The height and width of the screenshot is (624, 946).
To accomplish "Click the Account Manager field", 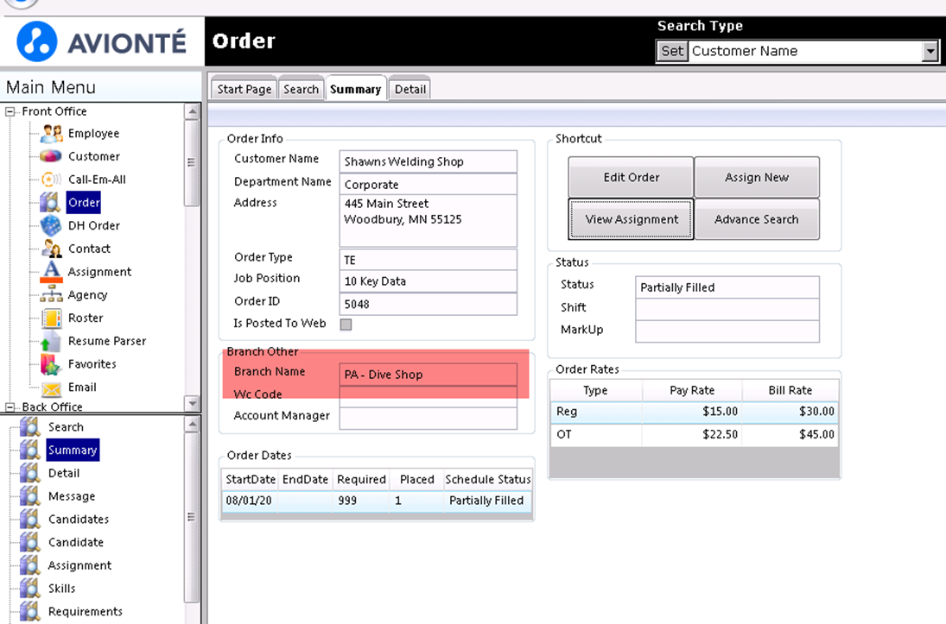I will tap(428, 418).
